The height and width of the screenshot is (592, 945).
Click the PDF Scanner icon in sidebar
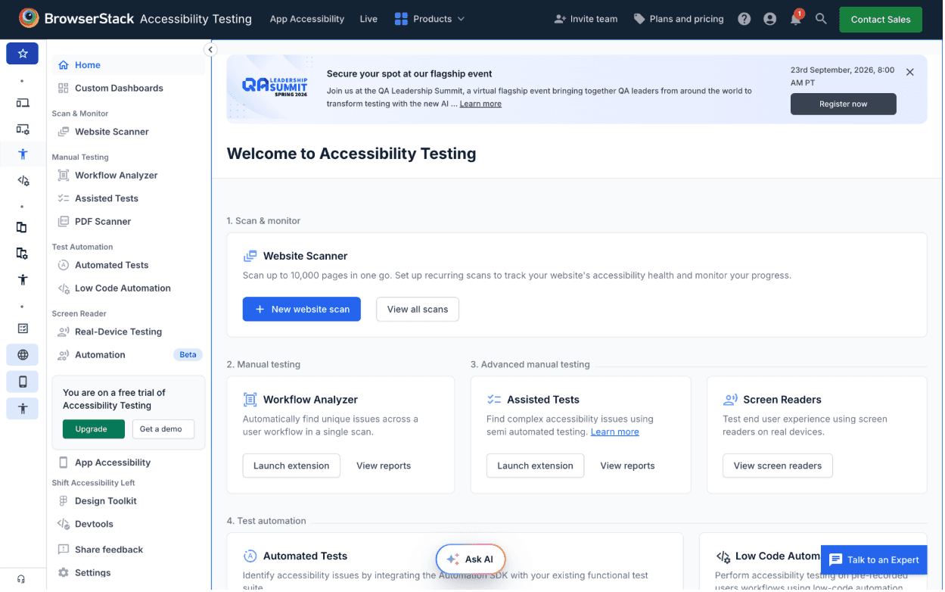[x=64, y=222]
